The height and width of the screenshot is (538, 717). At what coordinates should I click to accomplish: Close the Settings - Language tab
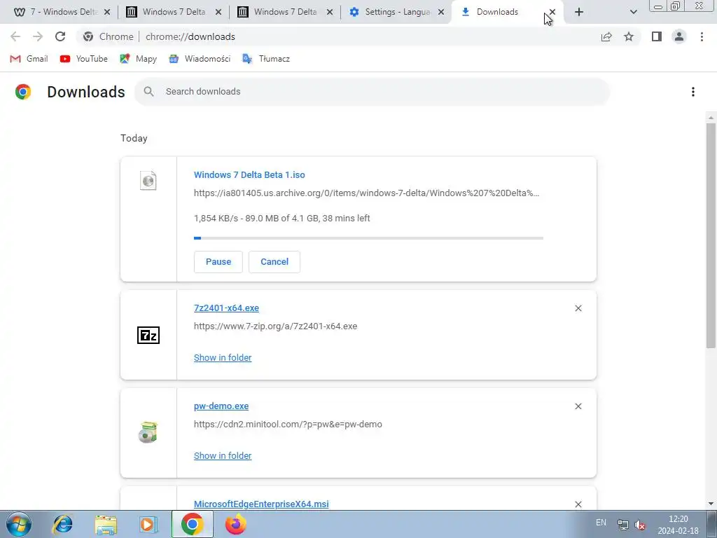tap(441, 12)
